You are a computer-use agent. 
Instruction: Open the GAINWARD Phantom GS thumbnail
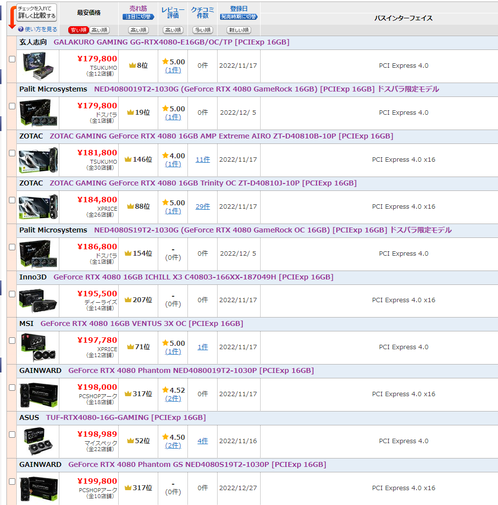point(39,489)
